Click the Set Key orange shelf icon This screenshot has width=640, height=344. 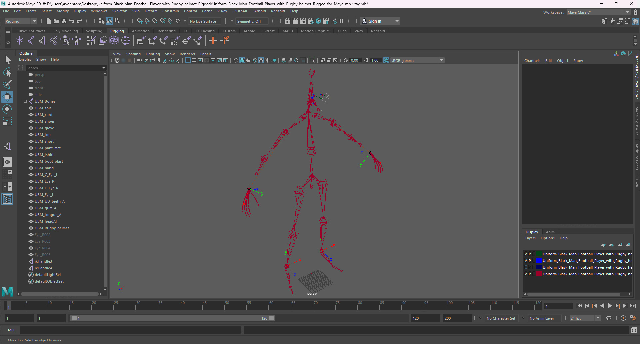pyautogui.click(x=213, y=41)
